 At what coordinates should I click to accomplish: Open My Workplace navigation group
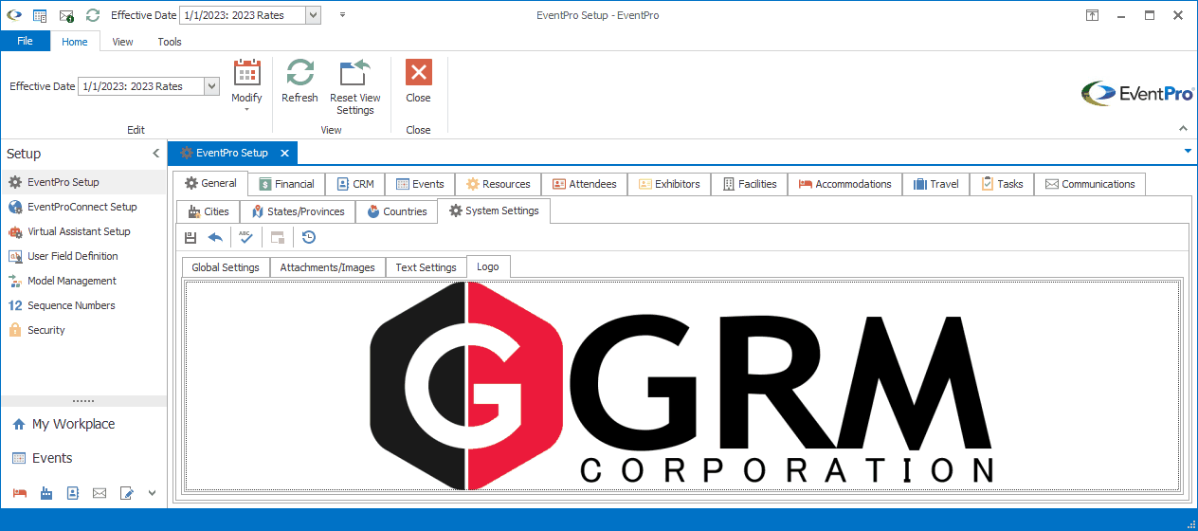(x=83, y=424)
